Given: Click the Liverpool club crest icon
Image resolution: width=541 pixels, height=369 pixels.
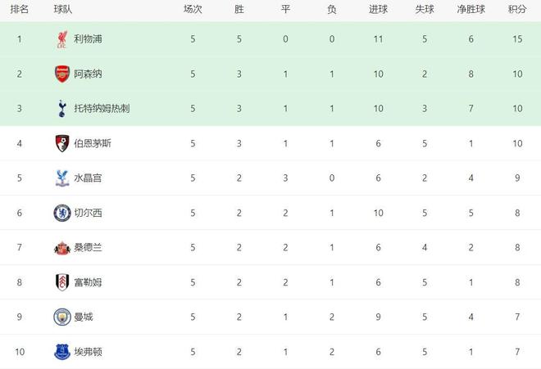Looking at the screenshot, I should [61, 39].
